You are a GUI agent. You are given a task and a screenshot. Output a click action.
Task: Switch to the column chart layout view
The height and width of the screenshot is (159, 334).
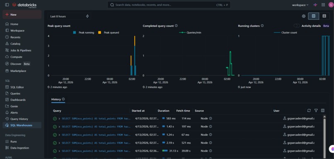point(314,16)
